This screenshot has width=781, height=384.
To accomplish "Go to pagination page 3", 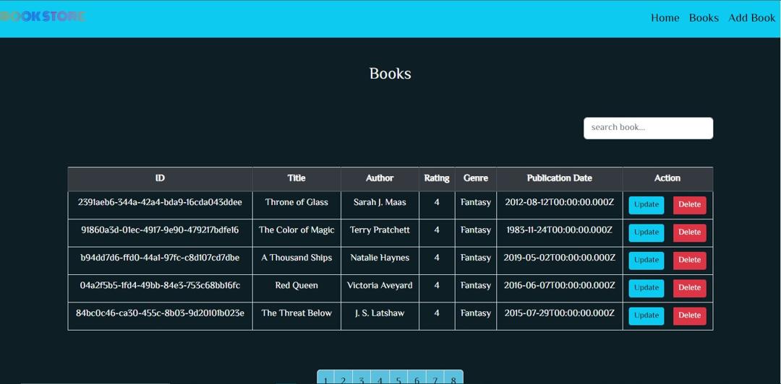I will 362,378.
